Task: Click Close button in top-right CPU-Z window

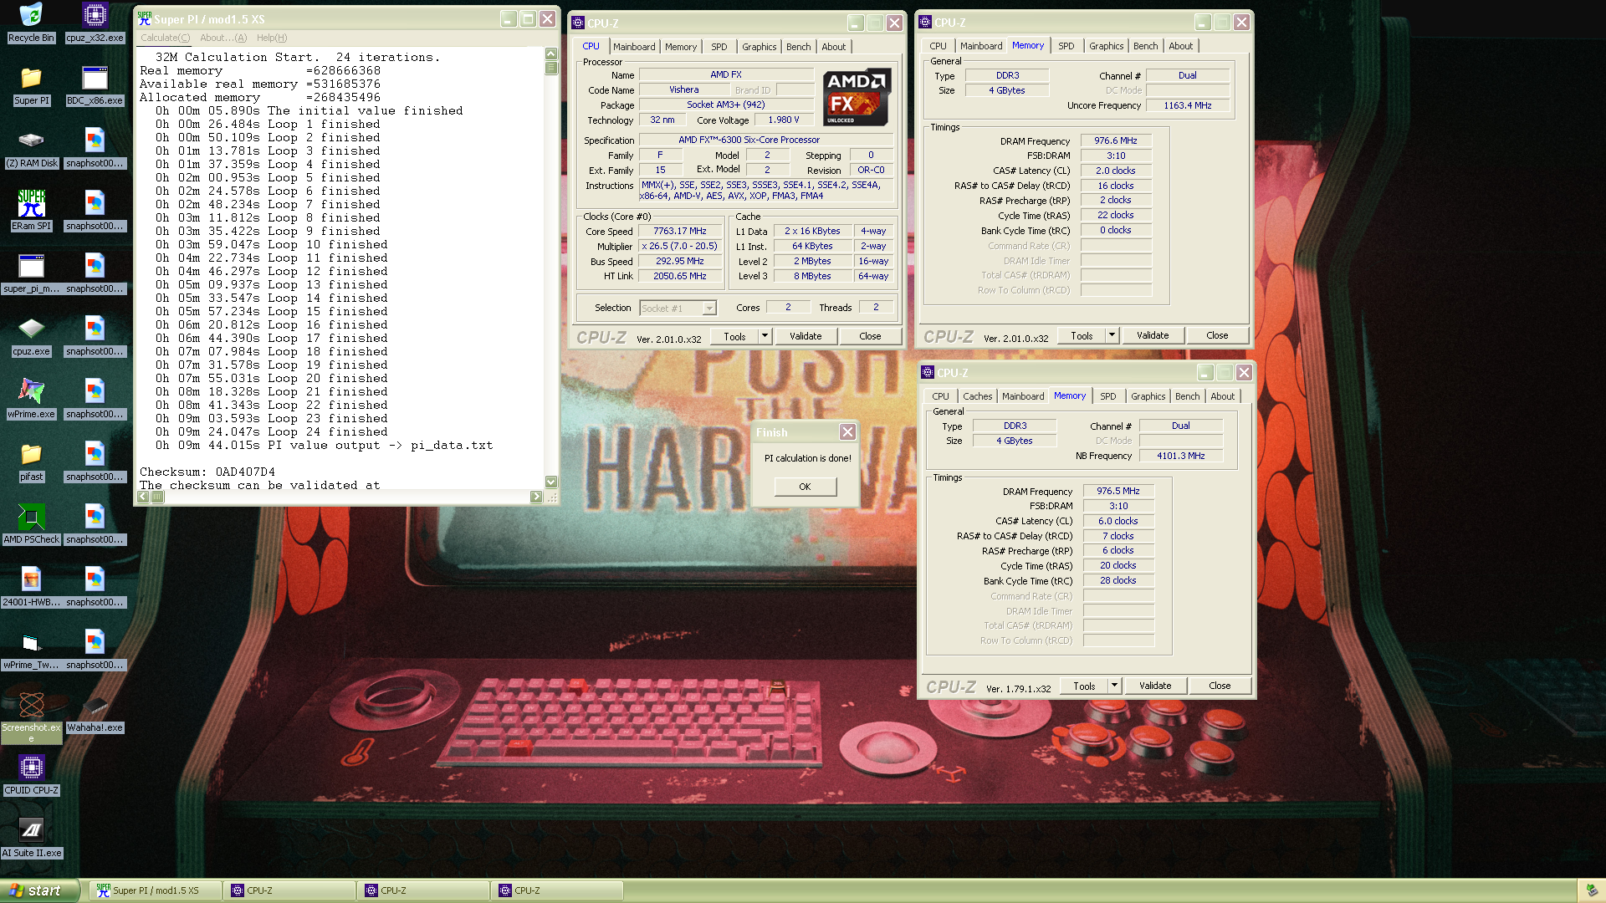Action: (x=1217, y=335)
